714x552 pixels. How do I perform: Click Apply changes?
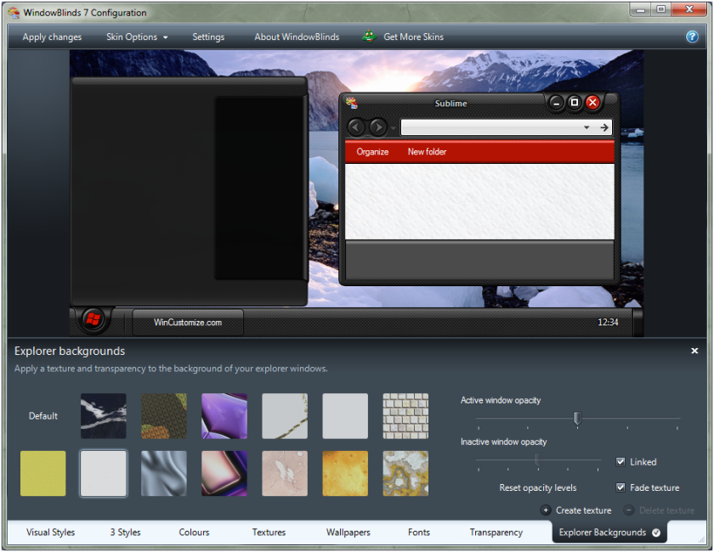pos(52,37)
